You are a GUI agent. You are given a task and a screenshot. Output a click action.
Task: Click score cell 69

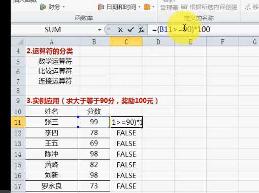click(x=94, y=143)
